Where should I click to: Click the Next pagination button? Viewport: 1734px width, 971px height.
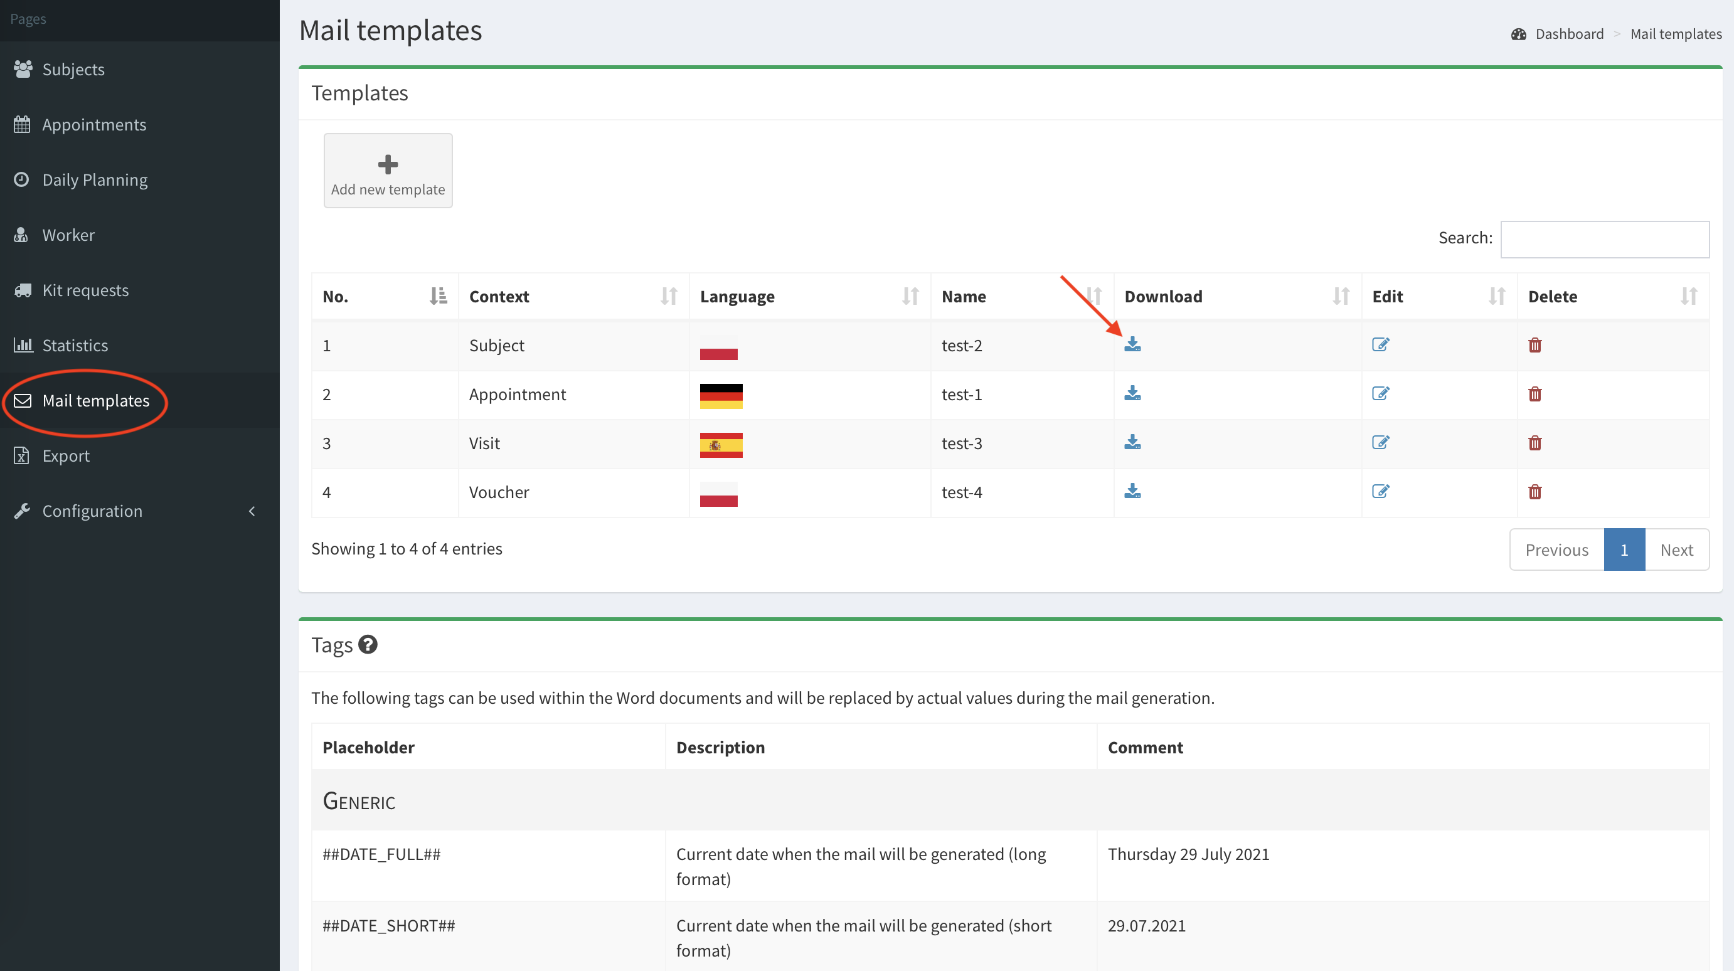pyautogui.click(x=1676, y=549)
